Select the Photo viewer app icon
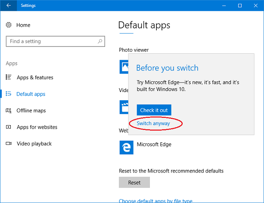Image resolution: width=264 pixels, height=203 pixels. pyautogui.click(x=124, y=67)
